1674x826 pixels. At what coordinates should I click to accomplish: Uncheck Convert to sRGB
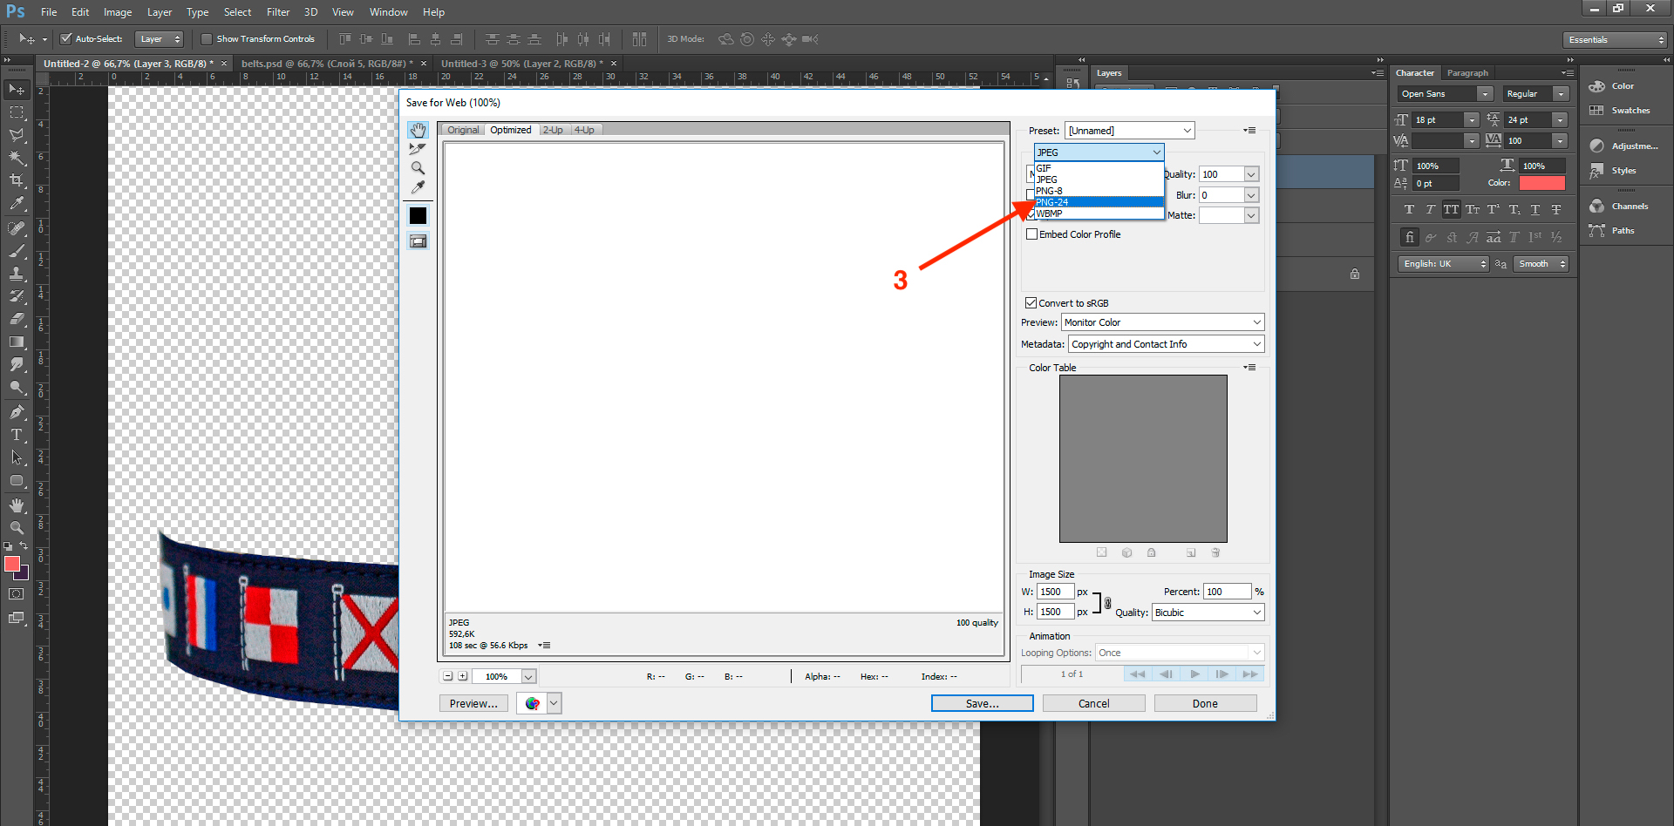pyautogui.click(x=1031, y=303)
